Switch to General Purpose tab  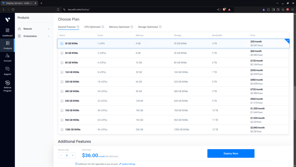coord(67,27)
